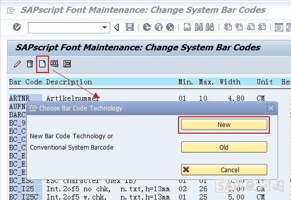Image resolution: width=291 pixels, height=200 pixels.
Task: Click the Bar Code column header
Action: 26,82
